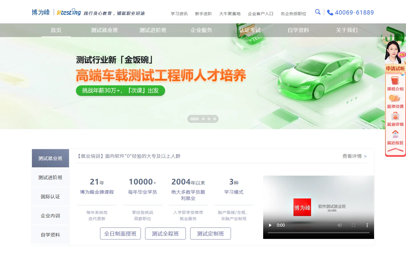Click the 绝大多数学员顺利就业 text
This screenshot has height=266, width=406.
188,195
